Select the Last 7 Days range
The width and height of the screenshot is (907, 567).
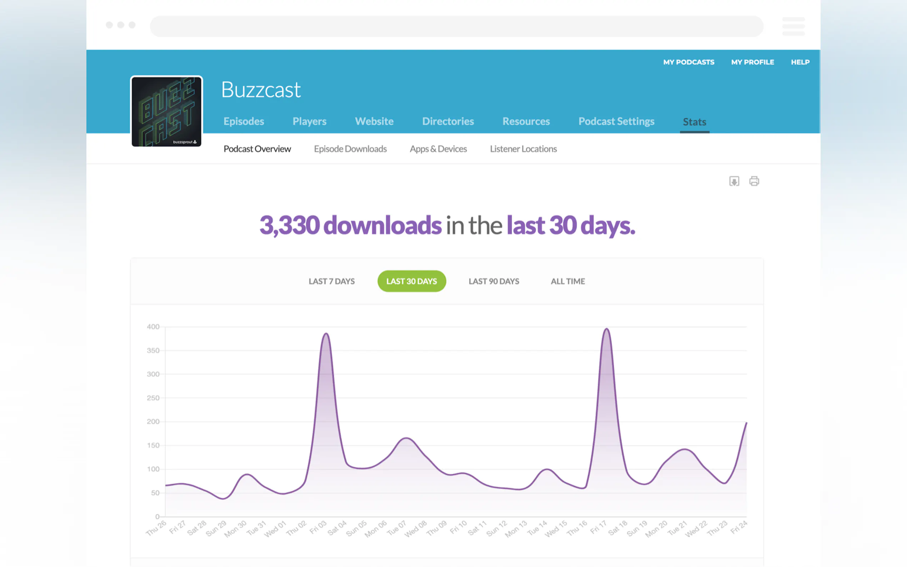331,281
